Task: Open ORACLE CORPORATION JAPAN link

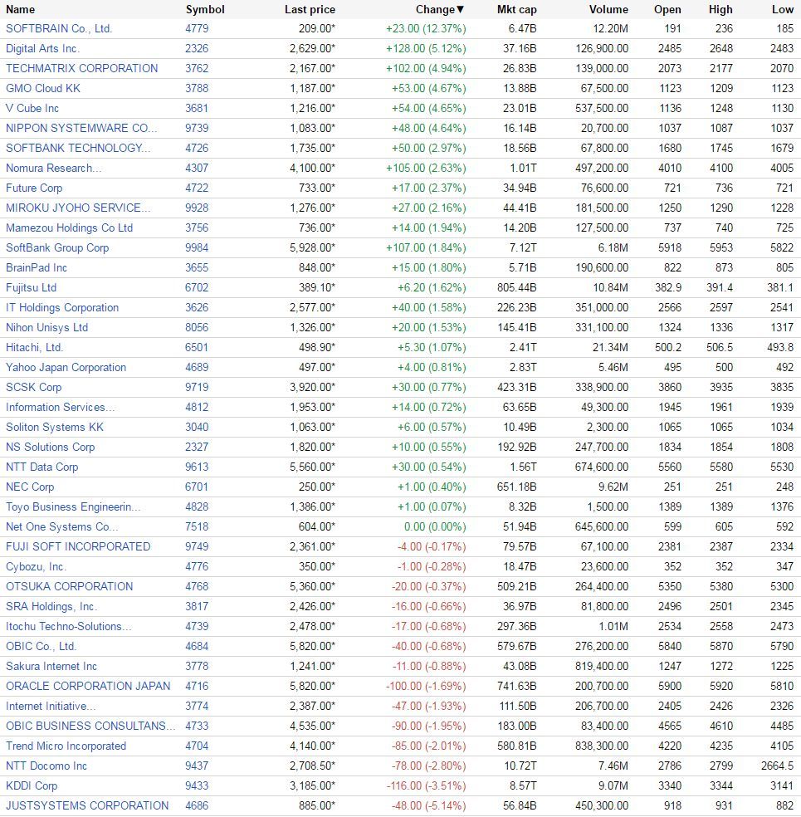Action: click(x=88, y=686)
